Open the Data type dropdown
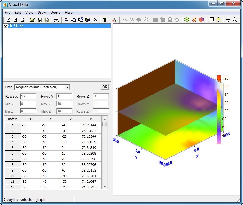 (x=67, y=87)
